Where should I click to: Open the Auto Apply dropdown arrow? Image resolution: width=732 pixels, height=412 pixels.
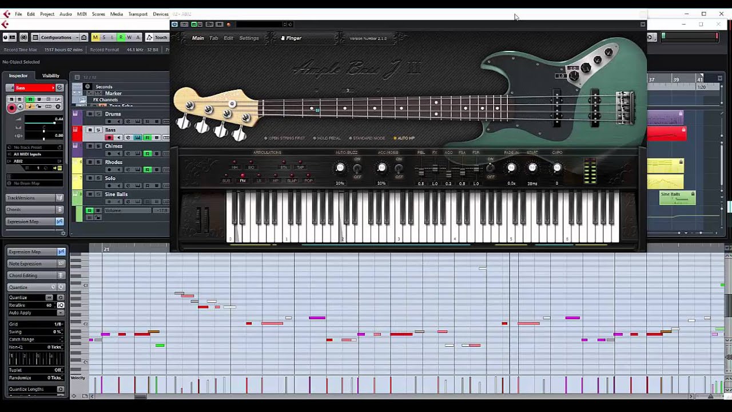tap(60, 312)
